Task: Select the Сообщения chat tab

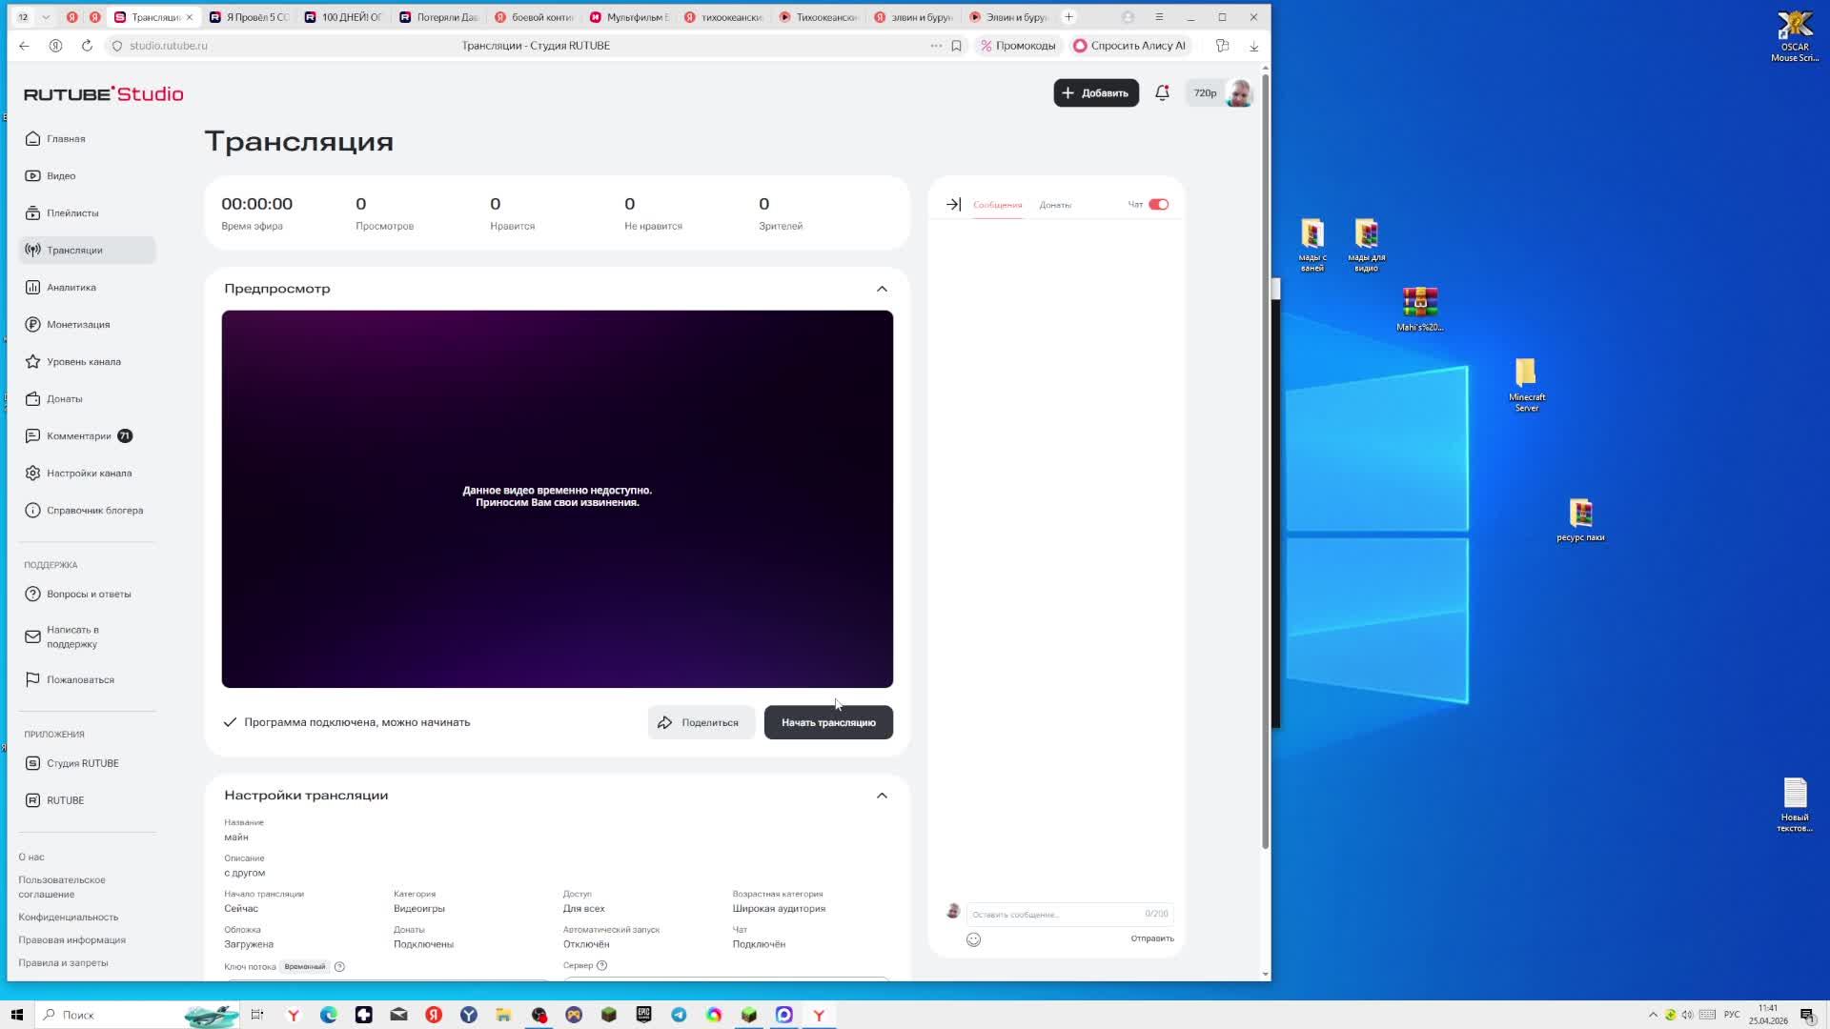Action: [x=997, y=205]
